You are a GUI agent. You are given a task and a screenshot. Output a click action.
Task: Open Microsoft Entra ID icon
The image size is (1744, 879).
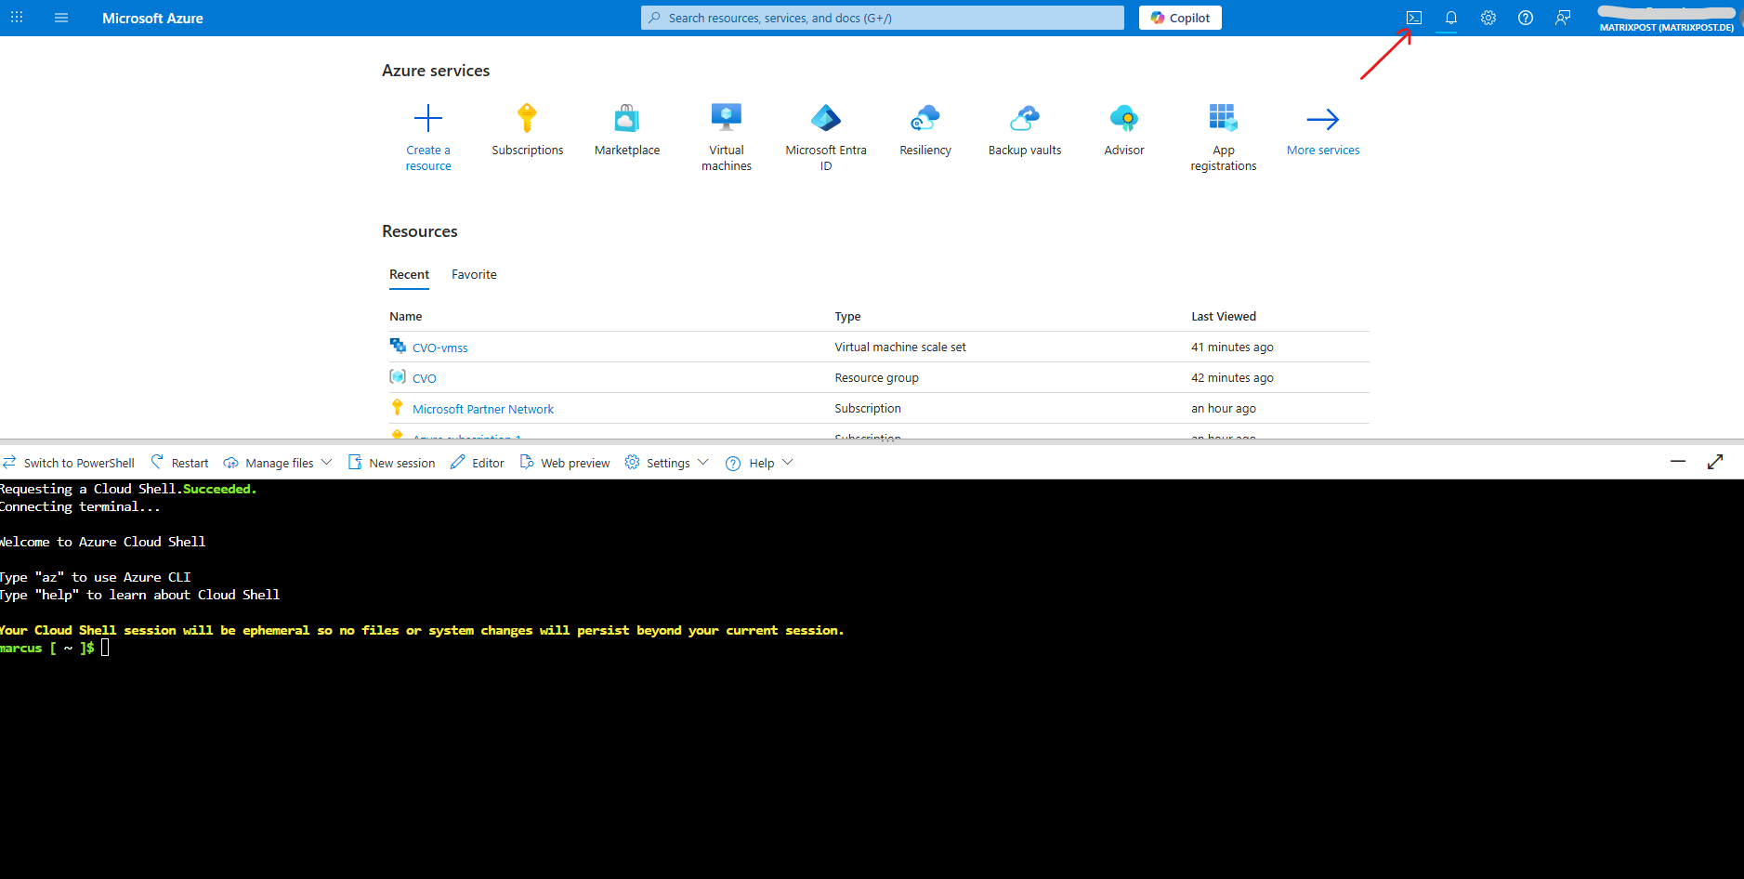pyautogui.click(x=826, y=118)
